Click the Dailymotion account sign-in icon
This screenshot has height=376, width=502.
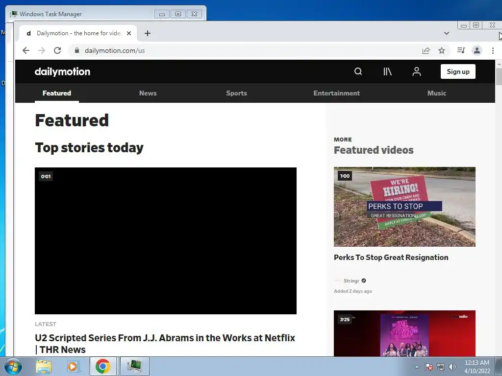coord(417,71)
